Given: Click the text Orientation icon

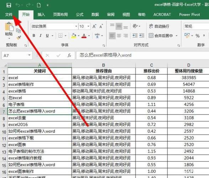Looking at the screenshot, I should click(x=135, y=26).
